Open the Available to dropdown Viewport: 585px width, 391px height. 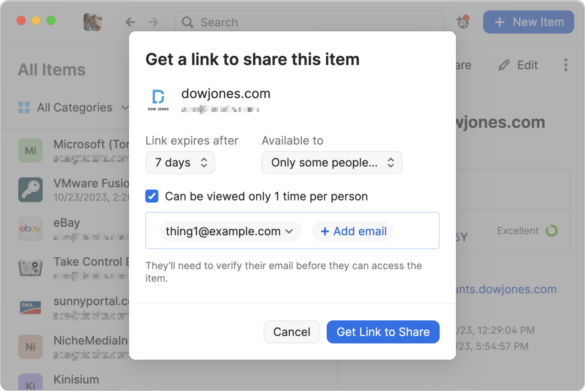click(x=332, y=163)
